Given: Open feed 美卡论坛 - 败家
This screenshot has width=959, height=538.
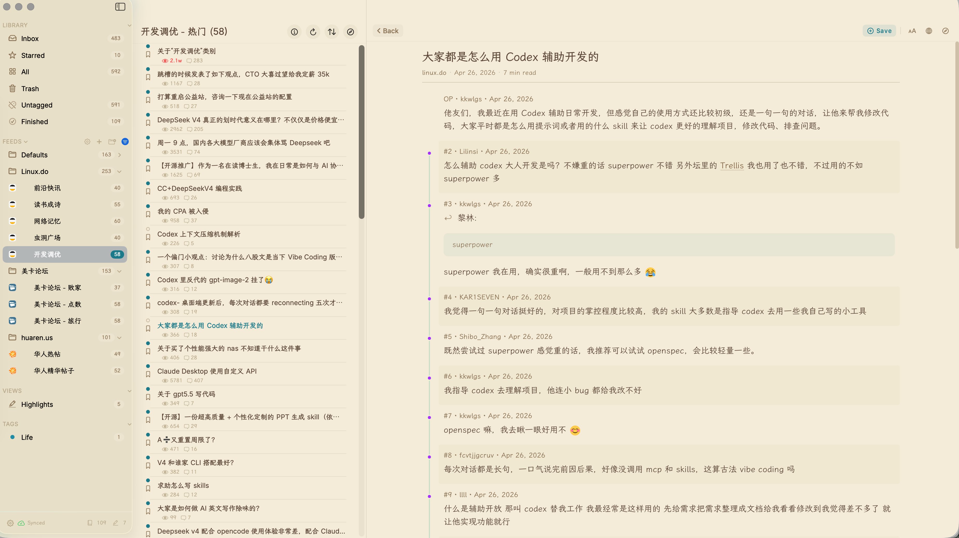Looking at the screenshot, I should click(65, 288).
